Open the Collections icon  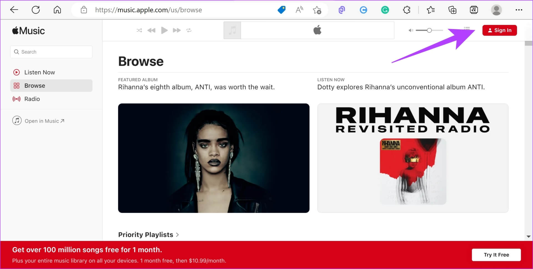point(452,10)
